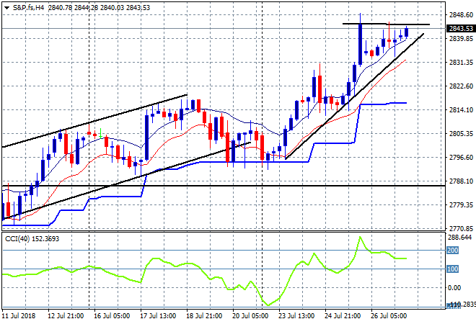Select the short resistance line near 2845

(386, 24)
